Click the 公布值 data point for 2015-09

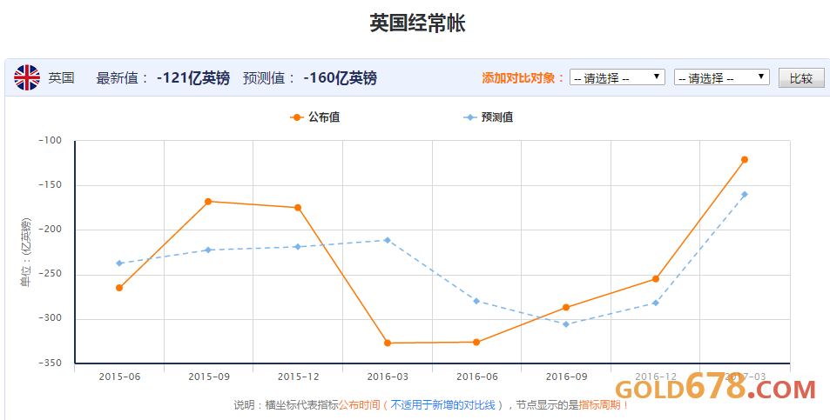208,201
